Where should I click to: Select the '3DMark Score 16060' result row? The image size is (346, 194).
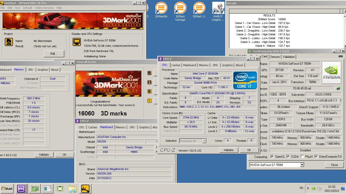pos(272,19)
